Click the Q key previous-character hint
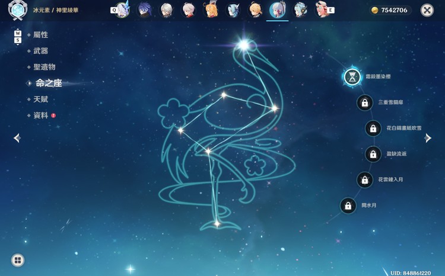The width and height of the screenshot is (445, 276). [x=114, y=10]
